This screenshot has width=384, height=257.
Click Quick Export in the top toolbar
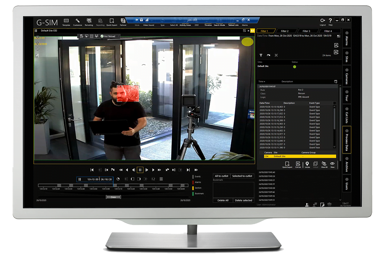pyautogui.click(x=112, y=21)
